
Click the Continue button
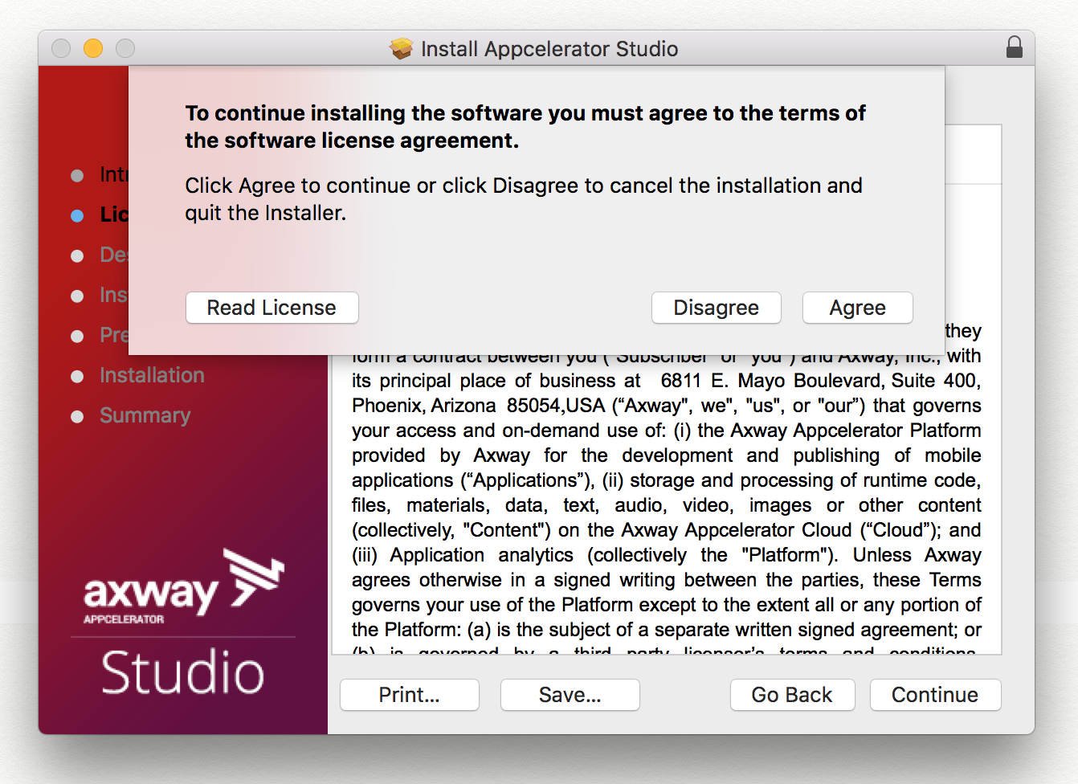coord(935,695)
